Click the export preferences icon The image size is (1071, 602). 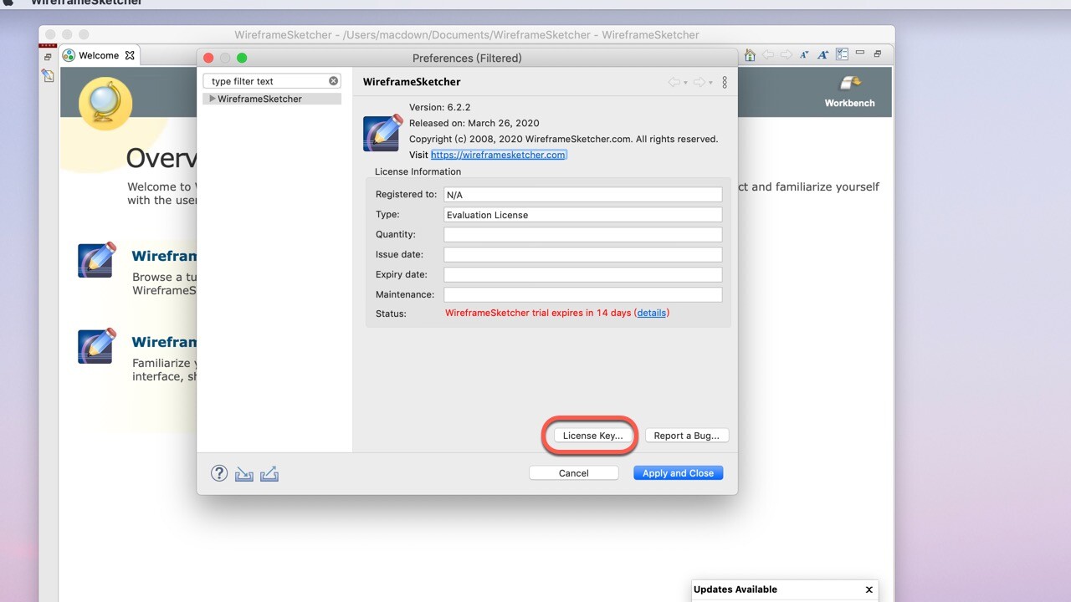269,474
